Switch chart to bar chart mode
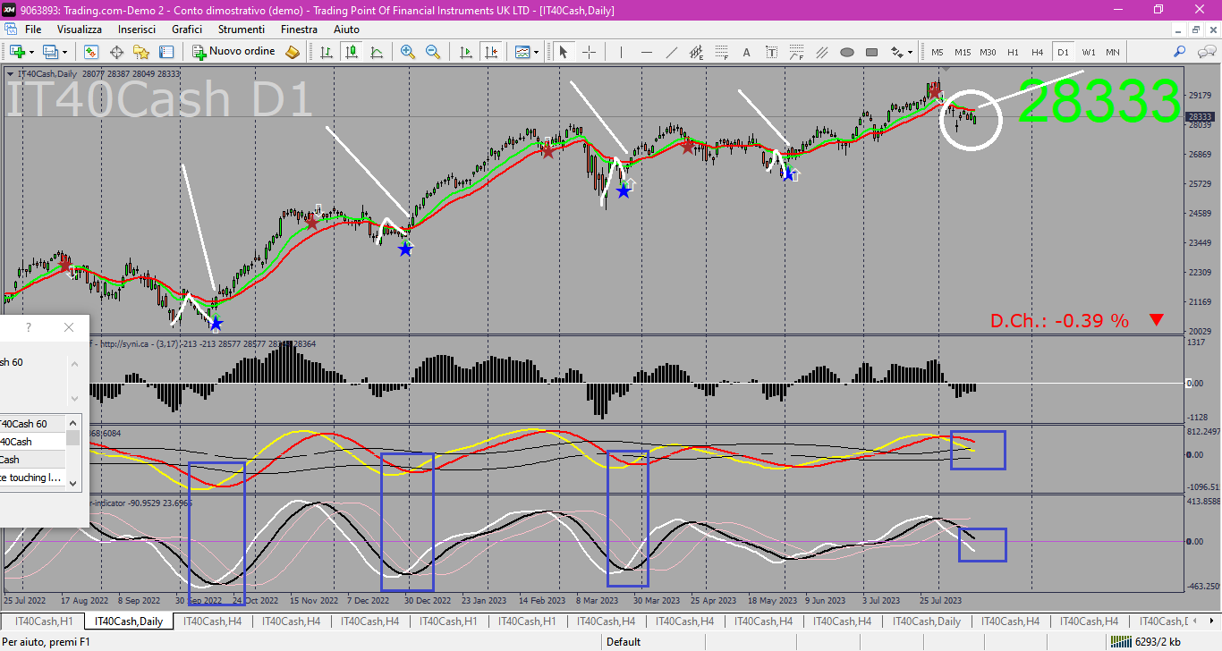The height and width of the screenshot is (651, 1222). (x=327, y=52)
